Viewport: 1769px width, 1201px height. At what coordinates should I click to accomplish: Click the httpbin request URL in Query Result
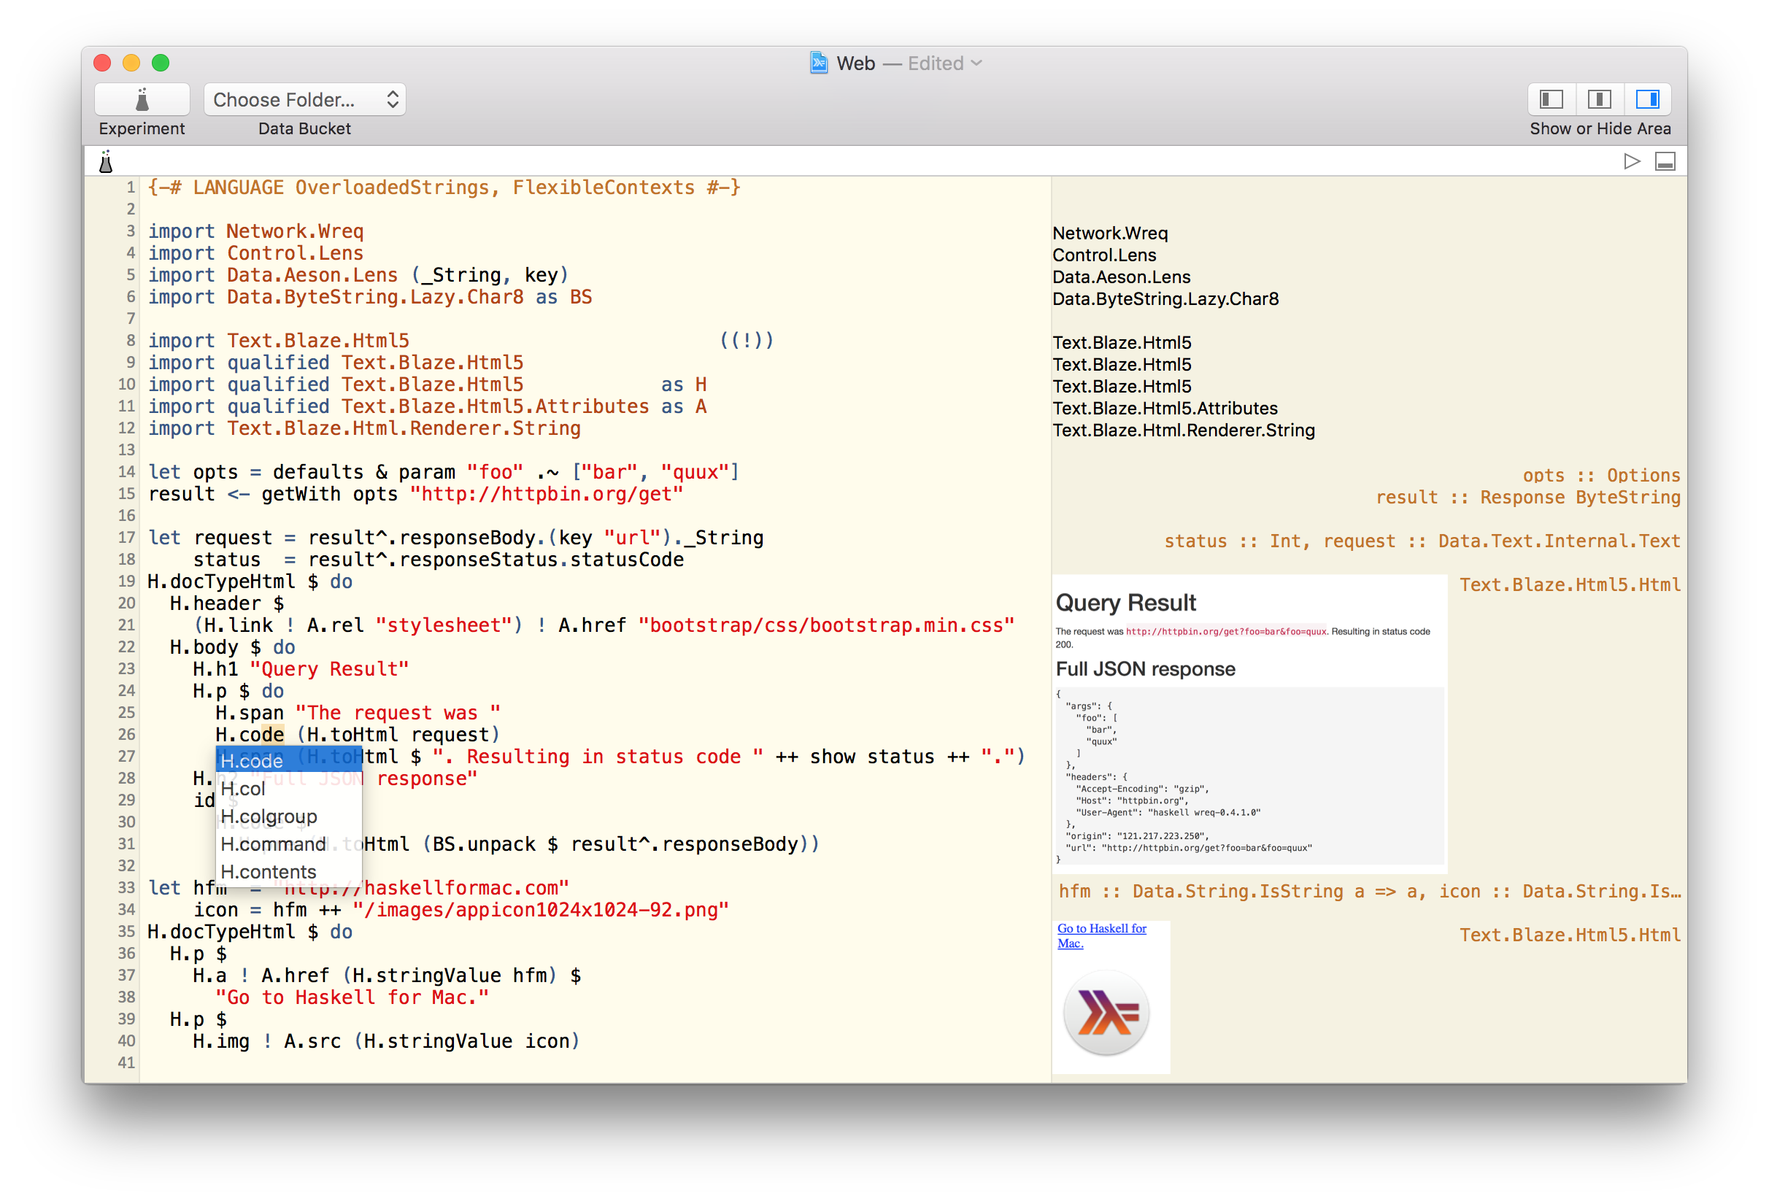[1225, 631]
